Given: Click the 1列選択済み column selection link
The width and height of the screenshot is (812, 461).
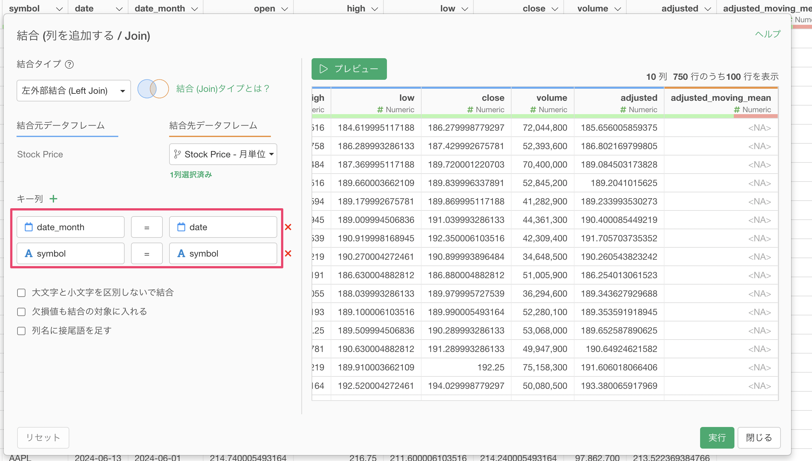Looking at the screenshot, I should click(x=191, y=175).
